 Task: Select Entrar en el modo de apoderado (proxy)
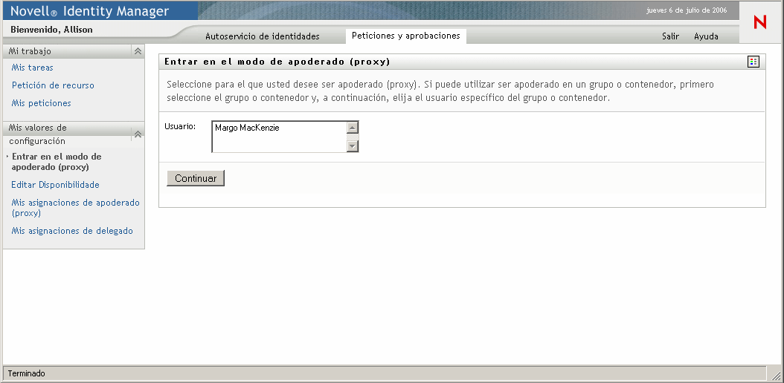57,162
